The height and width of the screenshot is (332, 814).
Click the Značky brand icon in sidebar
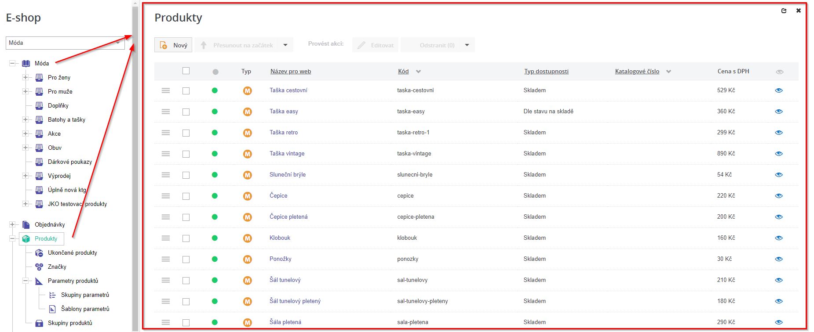(x=39, y=267)
